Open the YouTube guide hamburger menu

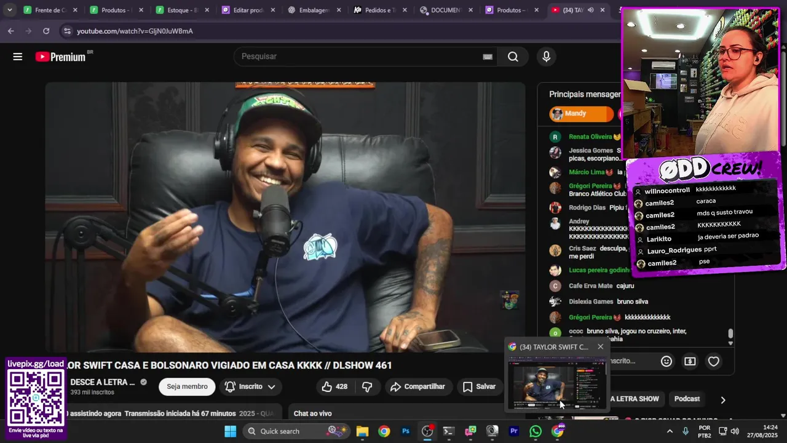(18, 57)
